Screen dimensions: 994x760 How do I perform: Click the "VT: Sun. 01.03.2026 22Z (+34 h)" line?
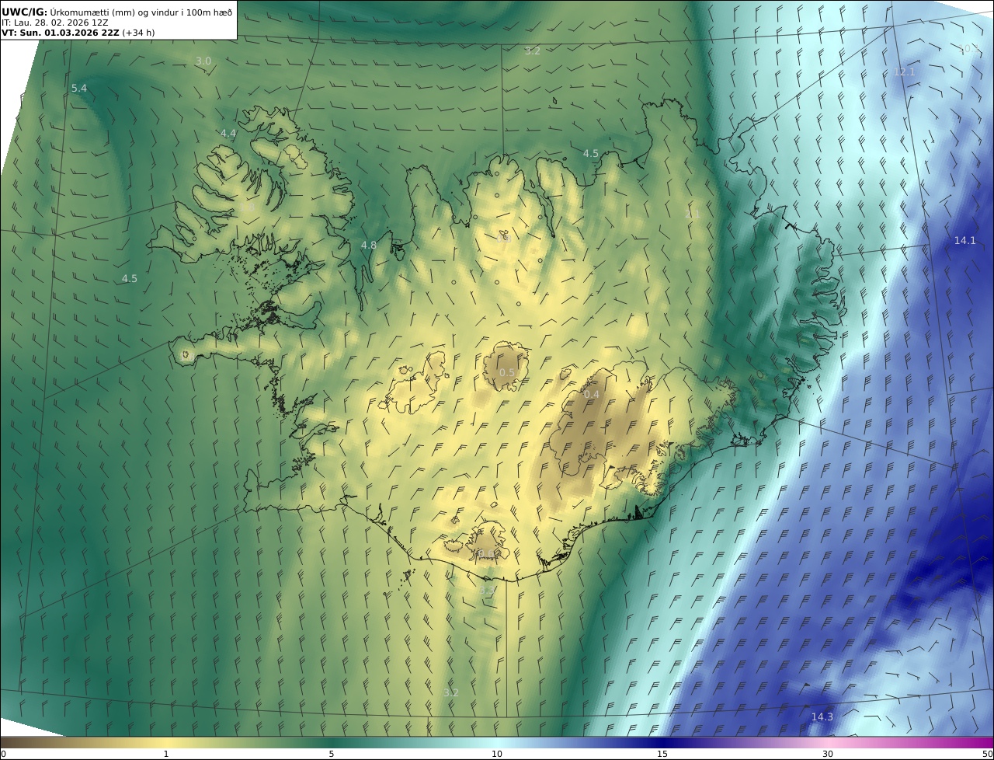(78, 33)
